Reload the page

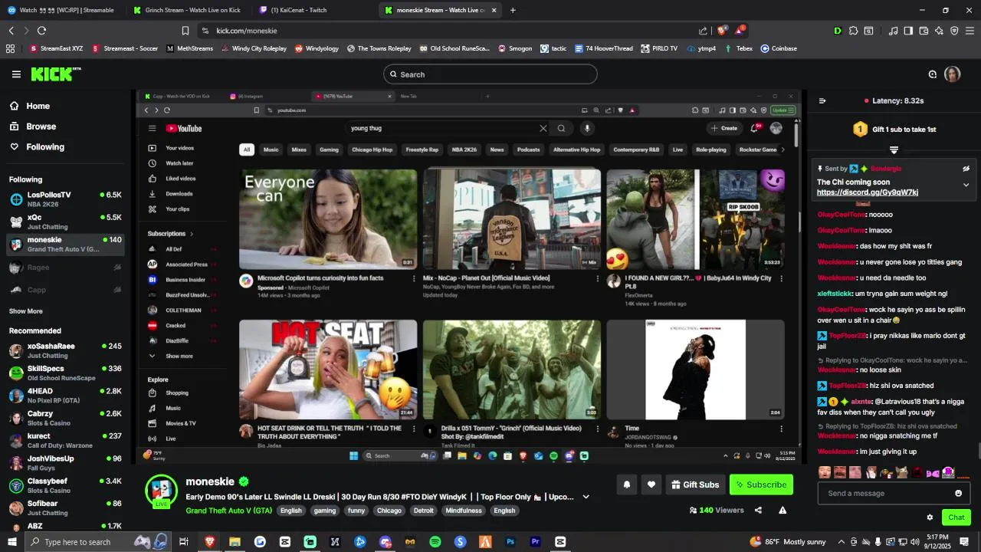point(41,31)
